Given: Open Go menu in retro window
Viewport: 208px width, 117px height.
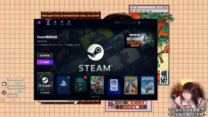Looking at the screenshot, I should 146,11.
